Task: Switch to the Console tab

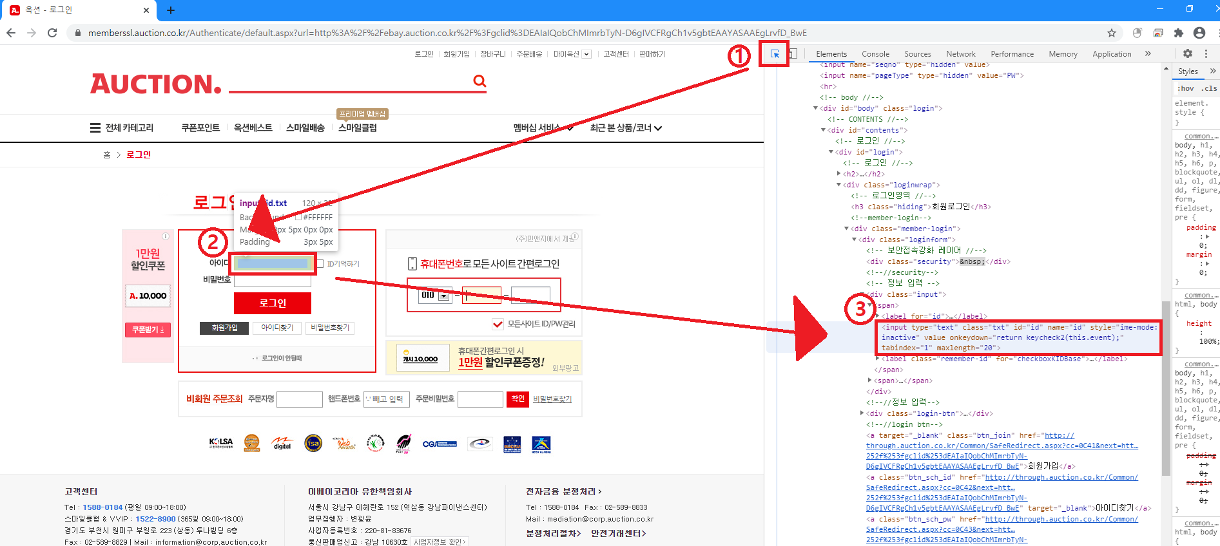Action: (x=875, y=54)
